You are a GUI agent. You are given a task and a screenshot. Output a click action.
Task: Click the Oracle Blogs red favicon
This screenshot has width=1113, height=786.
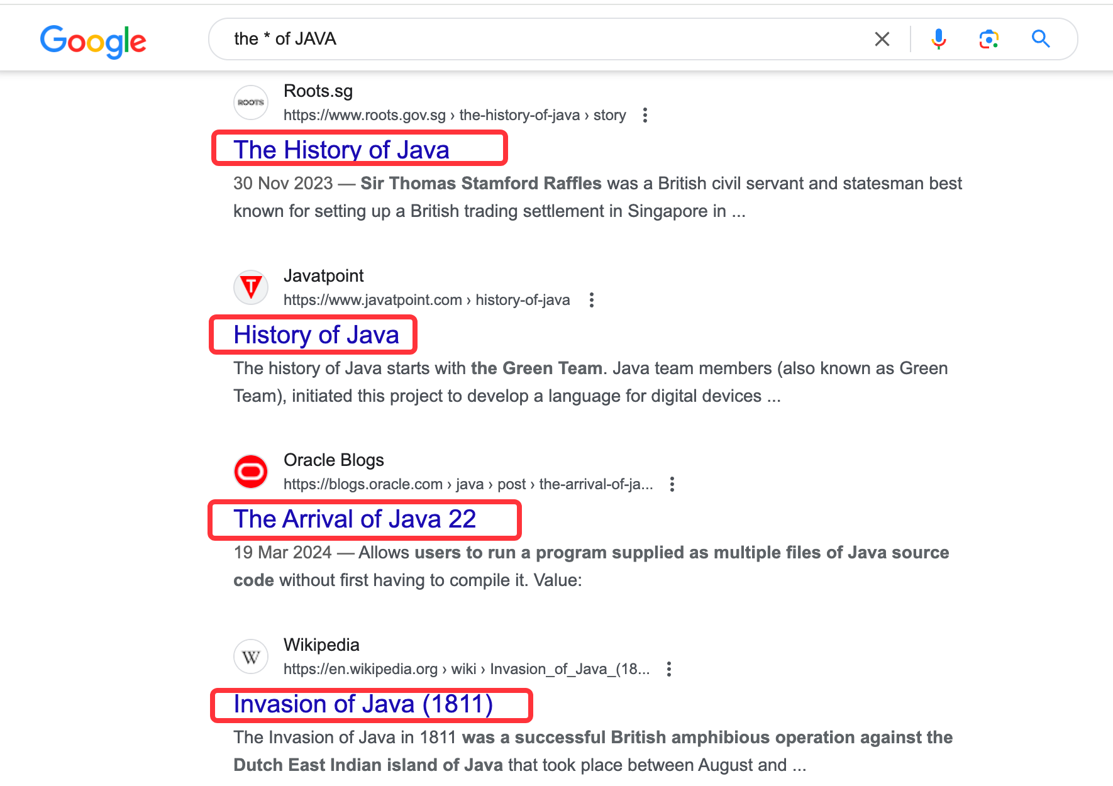pos(251,472)
